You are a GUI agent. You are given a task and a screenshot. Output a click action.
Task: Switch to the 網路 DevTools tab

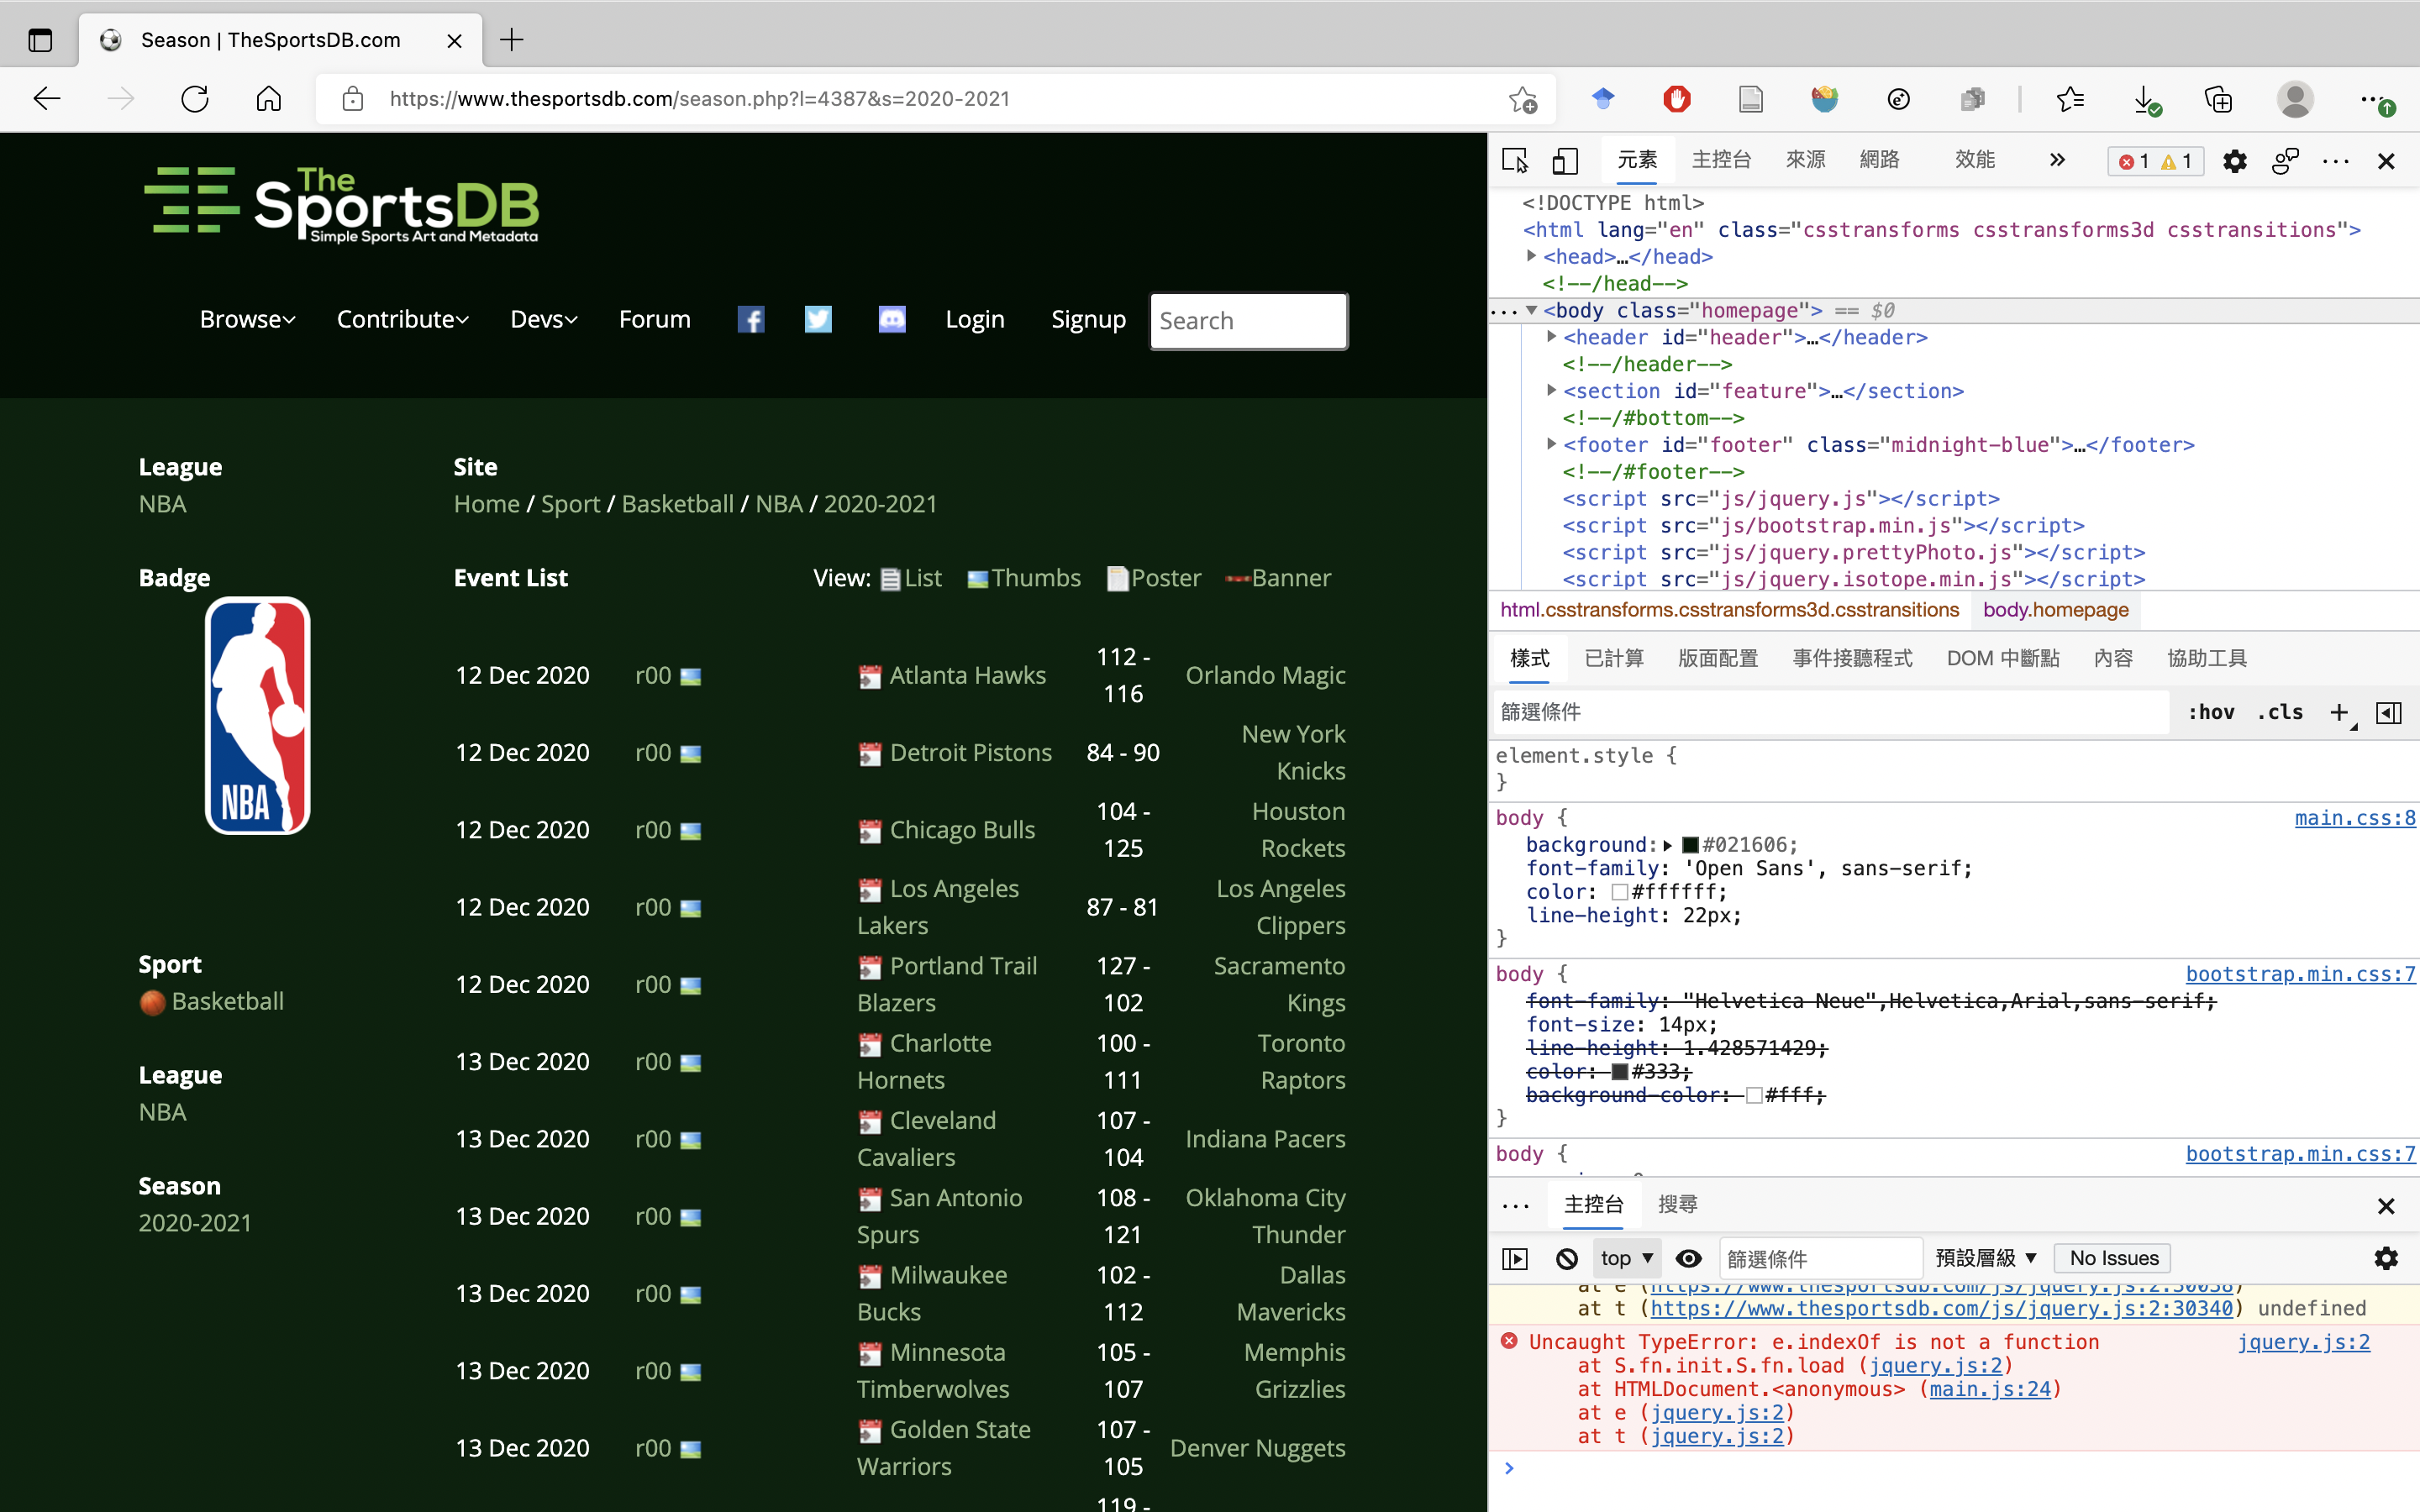point(1879,161)
